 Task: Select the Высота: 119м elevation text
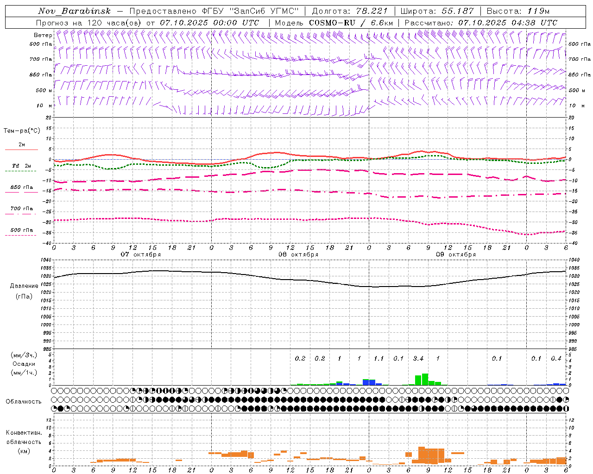pyautogui.click(x=518, y=11)
